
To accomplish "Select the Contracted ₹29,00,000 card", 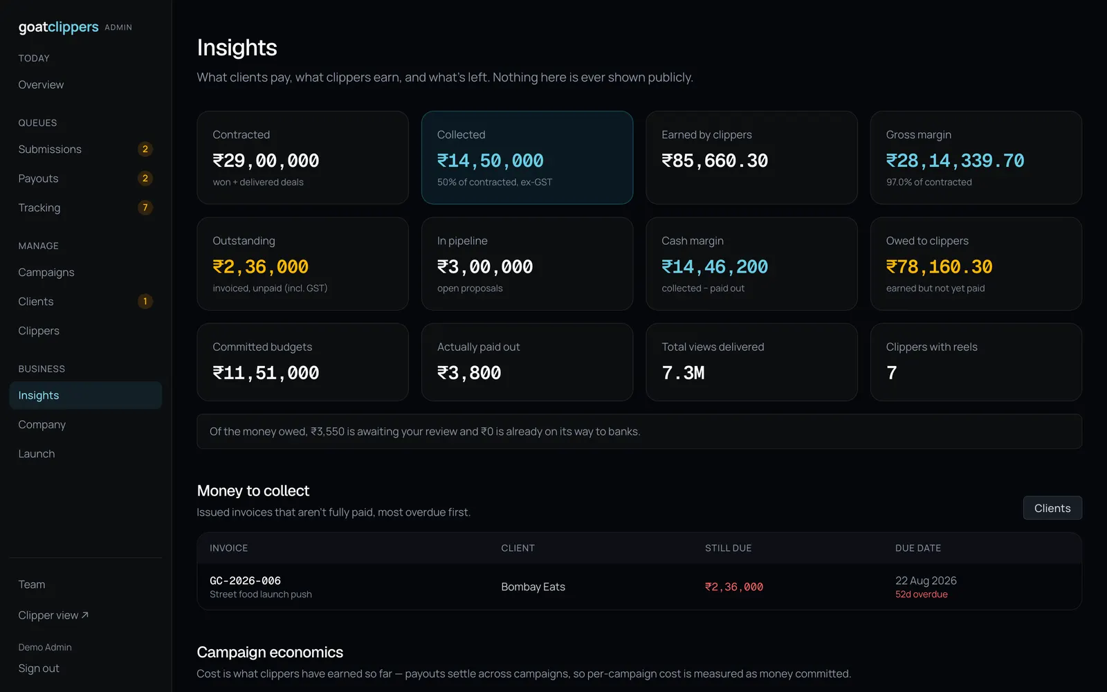I will 302,158.
